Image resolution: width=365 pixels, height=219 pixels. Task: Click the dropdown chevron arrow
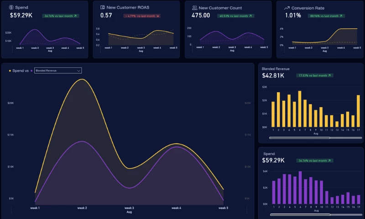(x=78, y=71)
